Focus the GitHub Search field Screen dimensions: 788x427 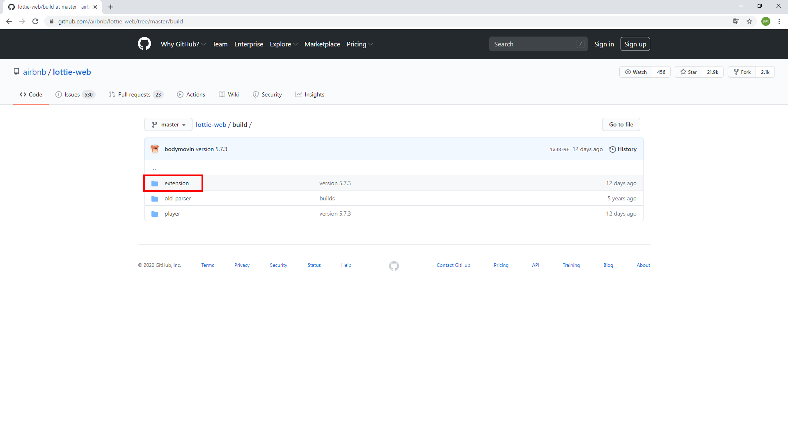538,44
